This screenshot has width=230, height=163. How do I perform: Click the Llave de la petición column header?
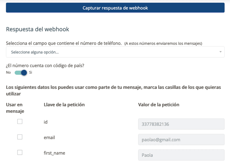coord(64,105)
